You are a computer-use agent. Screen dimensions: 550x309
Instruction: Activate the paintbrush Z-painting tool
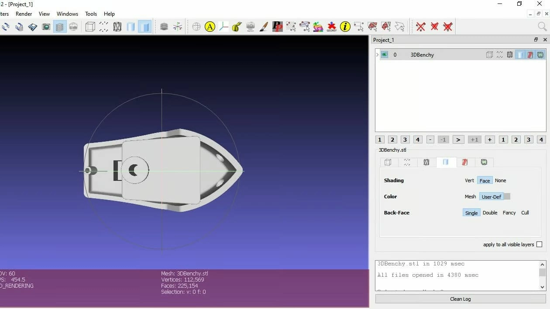[264, 27]
